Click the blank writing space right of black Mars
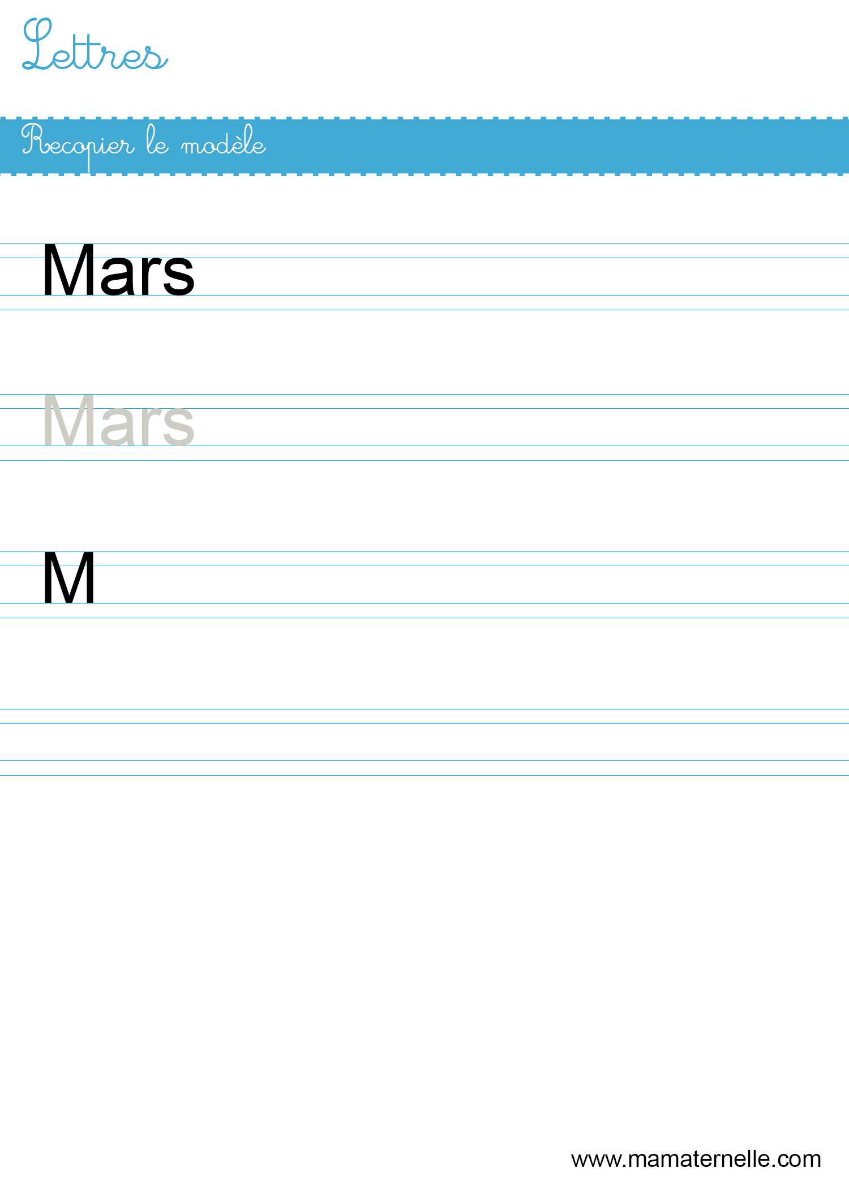 pyautogui.click(x=521, y=276)
